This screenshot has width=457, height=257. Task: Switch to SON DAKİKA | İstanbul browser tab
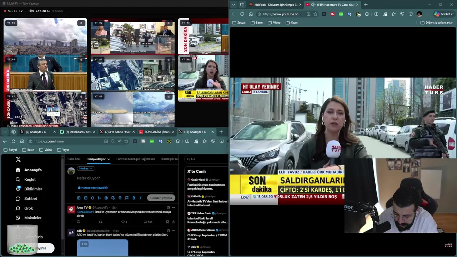(156, 132)
